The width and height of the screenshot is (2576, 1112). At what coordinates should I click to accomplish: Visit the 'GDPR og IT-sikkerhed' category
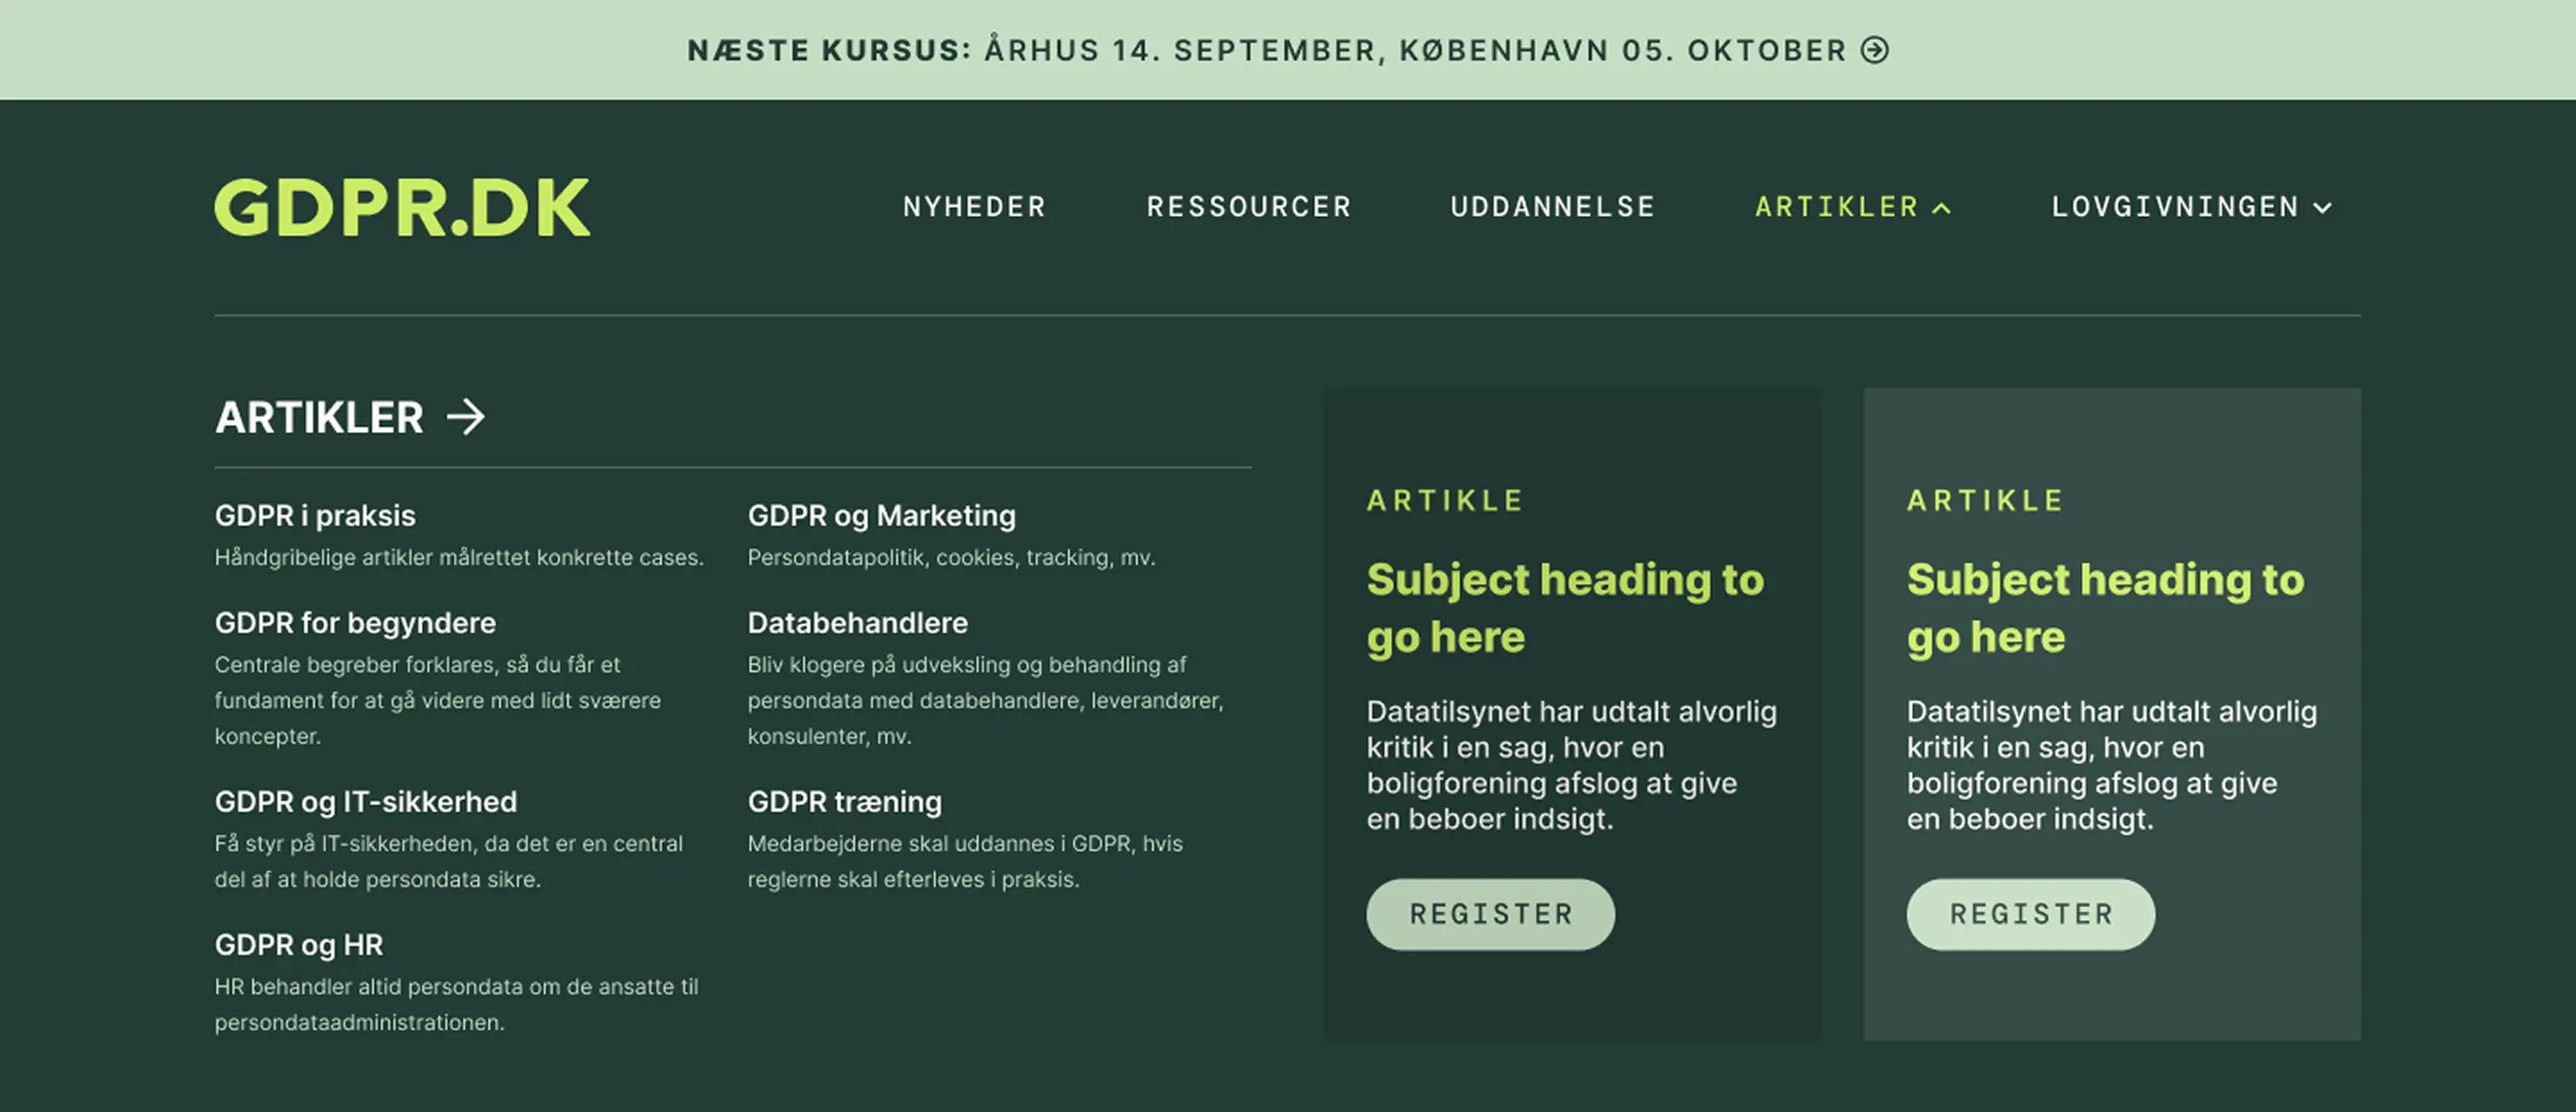[366, 802]
